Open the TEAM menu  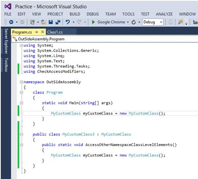110,14
